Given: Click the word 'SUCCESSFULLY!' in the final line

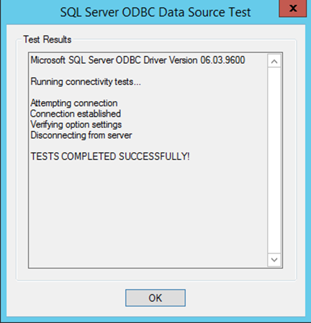Looking at the screenshot, I should point(154,156).
